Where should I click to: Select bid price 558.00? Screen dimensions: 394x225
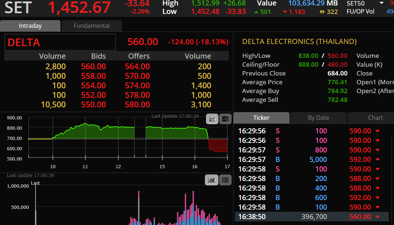(93, 76)
